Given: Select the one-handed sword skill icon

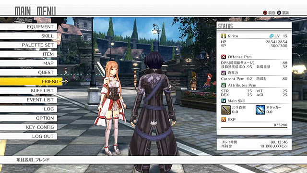Looking at the screenshot, I should tap(226, 110).
